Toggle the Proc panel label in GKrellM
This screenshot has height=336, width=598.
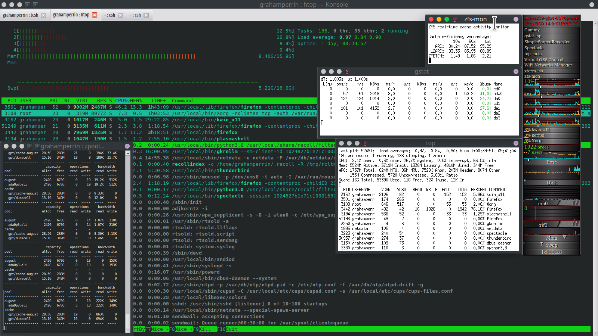click(x=551, y=162)
